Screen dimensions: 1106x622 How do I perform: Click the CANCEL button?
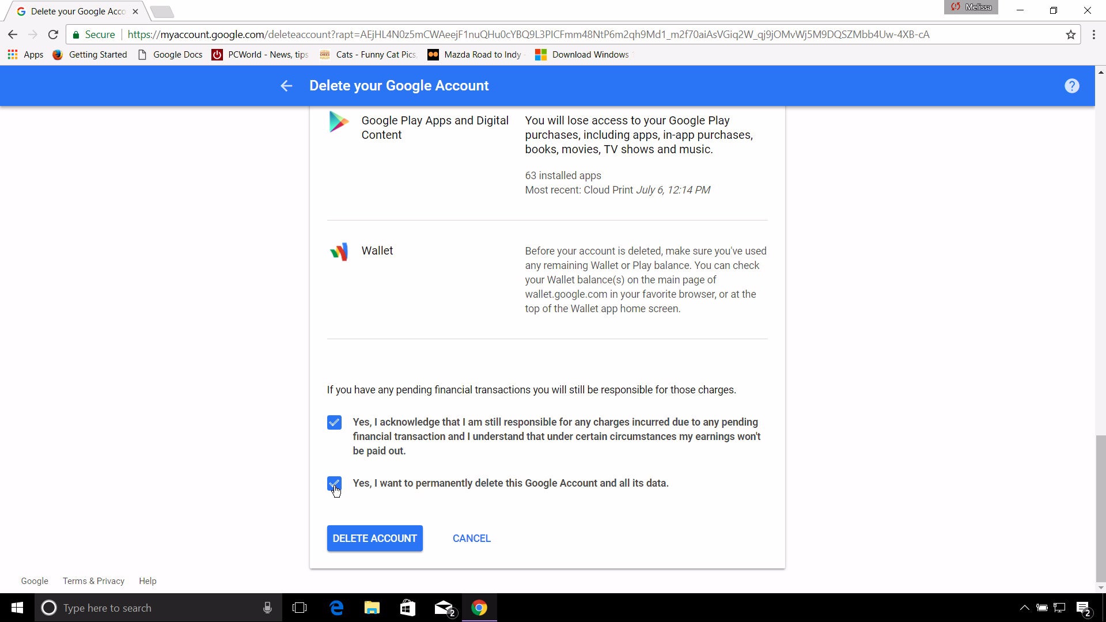471,538
